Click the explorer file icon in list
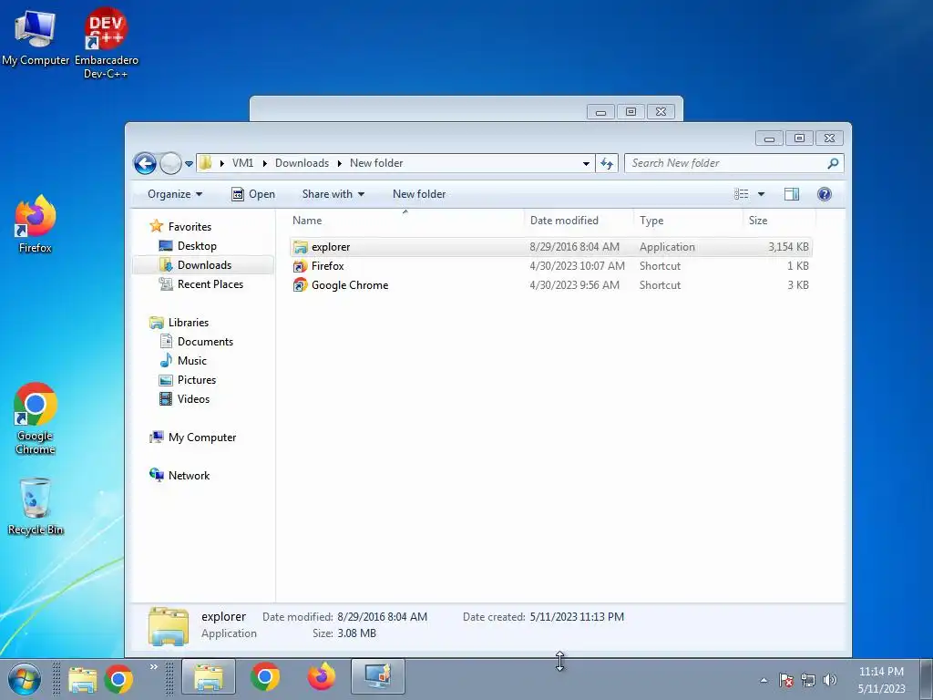This screenshot has height=700, width=933. coord(301,247)
